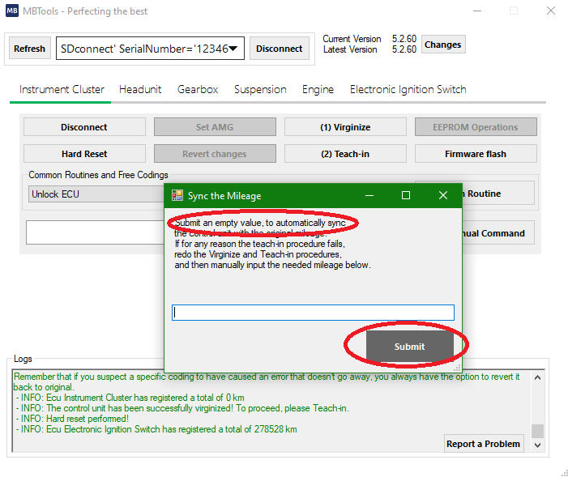
Task: Select the Suspension tab
Action: (260, 90)
